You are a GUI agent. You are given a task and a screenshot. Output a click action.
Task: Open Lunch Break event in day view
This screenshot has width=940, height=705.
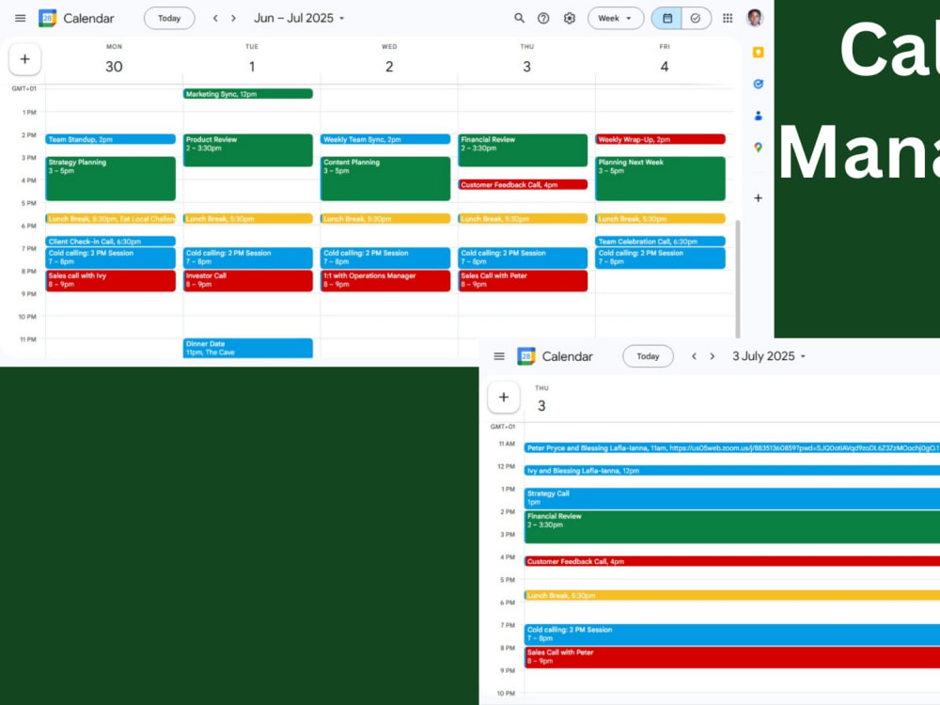point(732,595)
